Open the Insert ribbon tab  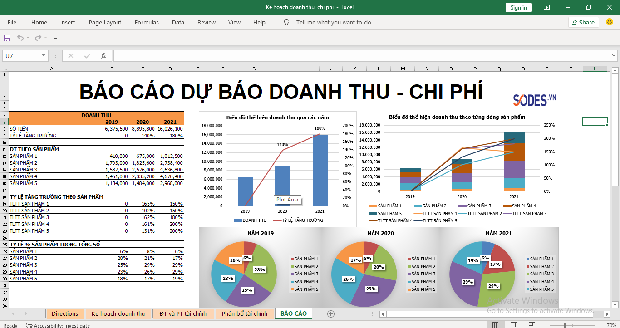tap(68, 22)
